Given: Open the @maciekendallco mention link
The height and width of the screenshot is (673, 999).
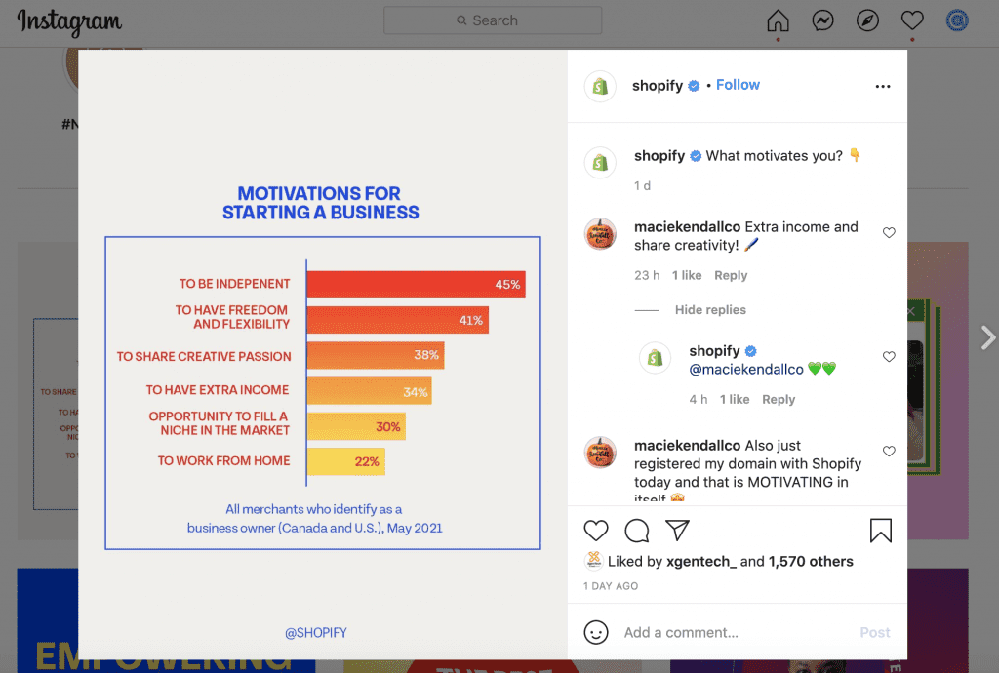Looking at the screenshot, I should click(x=746, y=370).
